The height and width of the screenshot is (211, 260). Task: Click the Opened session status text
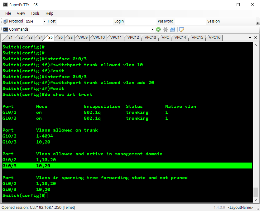coord(38,207)
